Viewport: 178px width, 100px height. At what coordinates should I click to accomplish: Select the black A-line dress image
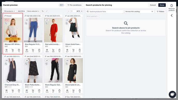[73, 70]
